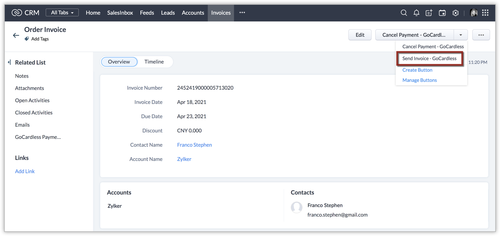Click the user profile avatar
The width and height of the screenshot is (500, 236).
pyautogui.click(x=473, y=13)
